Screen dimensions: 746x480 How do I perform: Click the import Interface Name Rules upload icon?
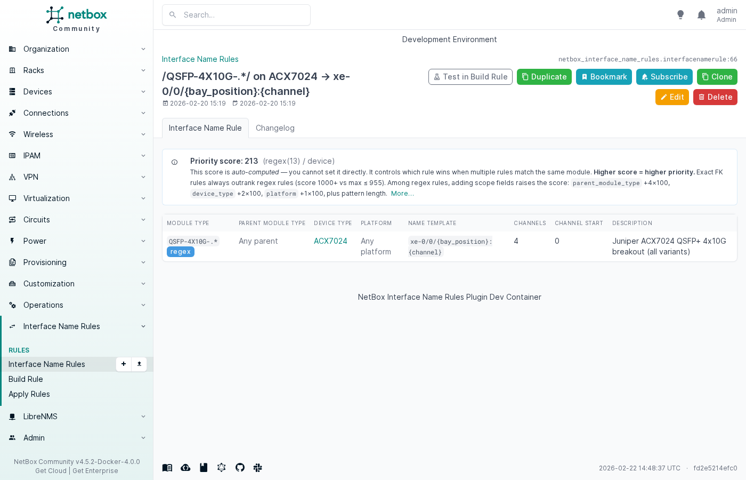139,364
